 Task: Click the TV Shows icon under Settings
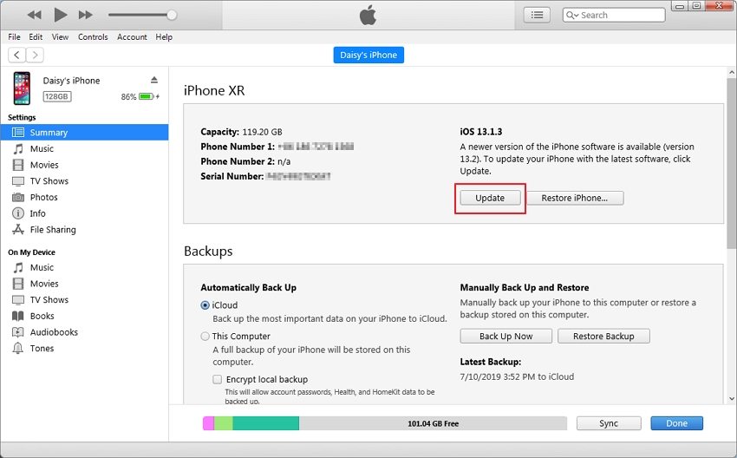click(18, 181)
